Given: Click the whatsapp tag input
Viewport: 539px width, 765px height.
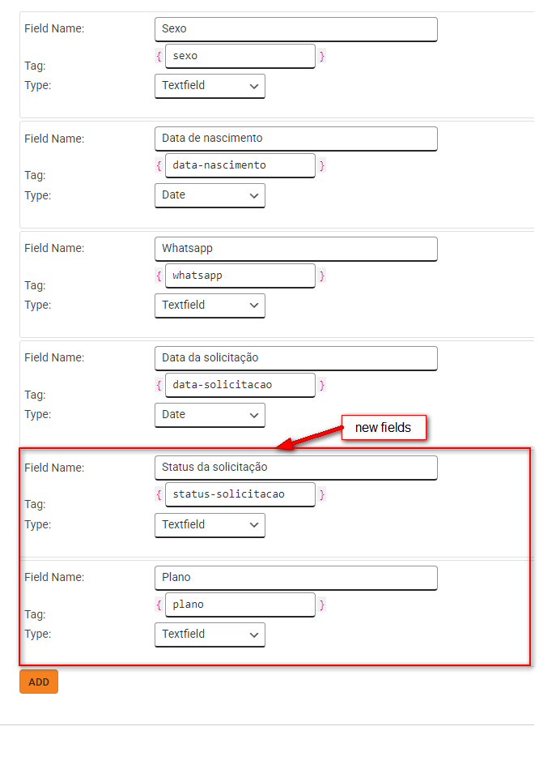Looking at the screenshot, I should [x=240, y=276].
